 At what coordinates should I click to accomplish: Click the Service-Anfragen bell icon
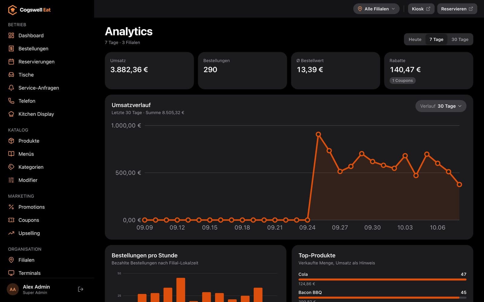11,88
